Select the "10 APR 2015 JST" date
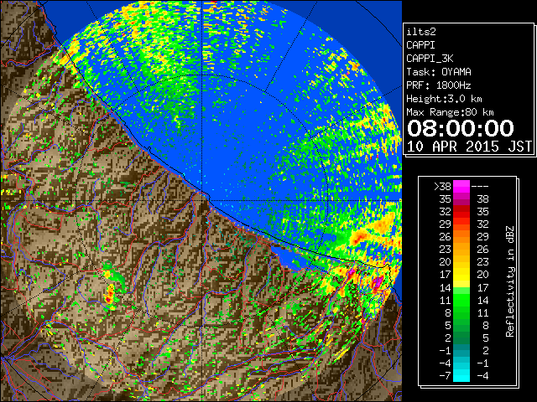 469,147
